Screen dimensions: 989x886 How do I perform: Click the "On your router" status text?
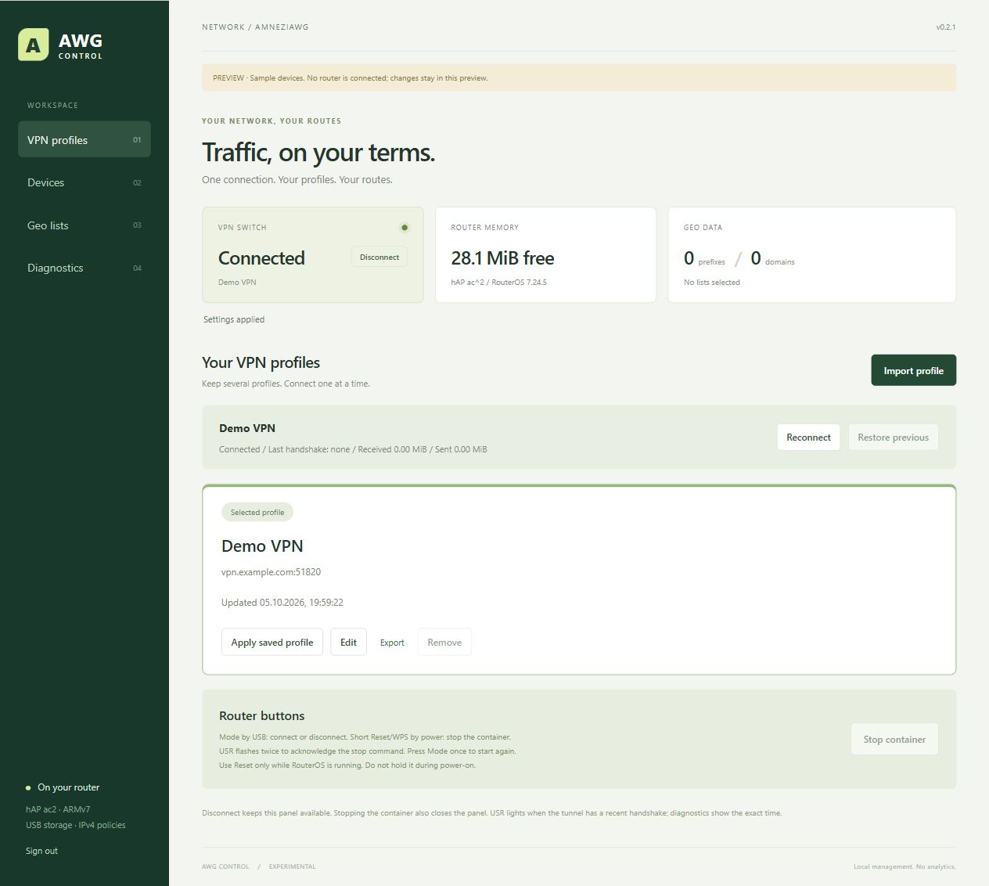(x=69, y=787)
